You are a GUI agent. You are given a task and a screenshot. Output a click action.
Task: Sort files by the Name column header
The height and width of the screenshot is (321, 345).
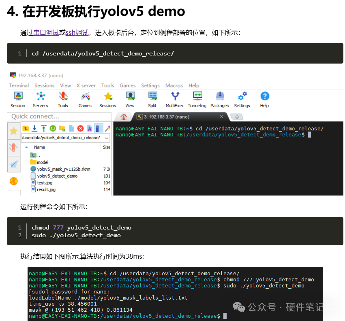[40, 147]
